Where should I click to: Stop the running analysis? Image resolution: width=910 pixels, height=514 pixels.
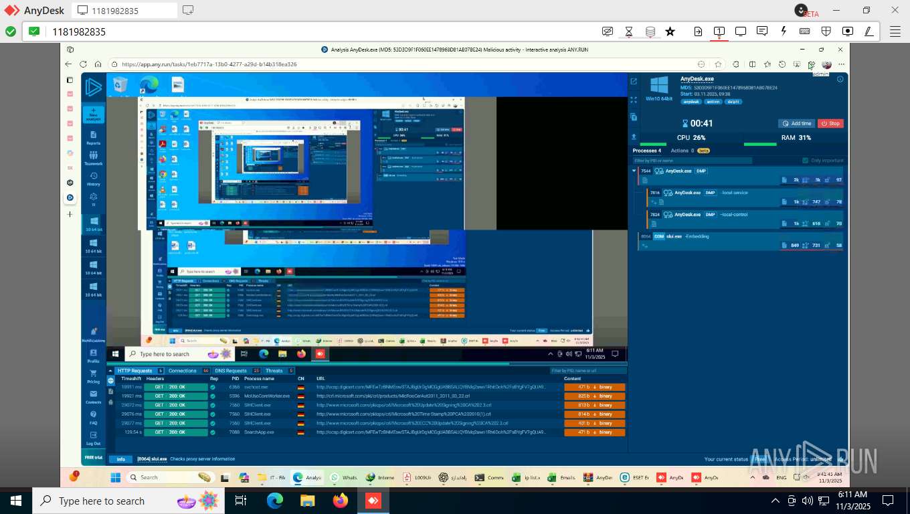click(x=830, y=123)
